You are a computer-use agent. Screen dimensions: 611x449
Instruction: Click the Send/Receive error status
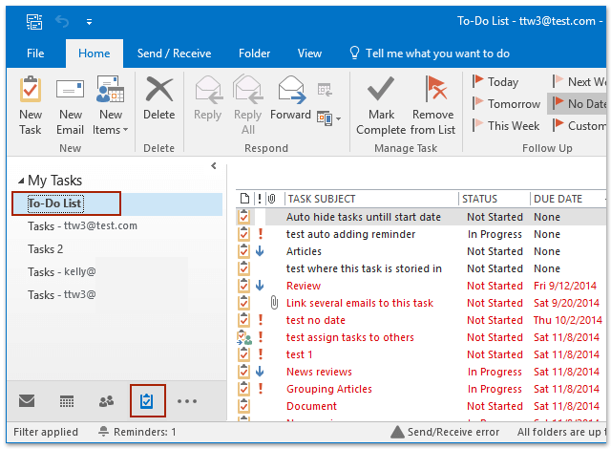point(445,432)
